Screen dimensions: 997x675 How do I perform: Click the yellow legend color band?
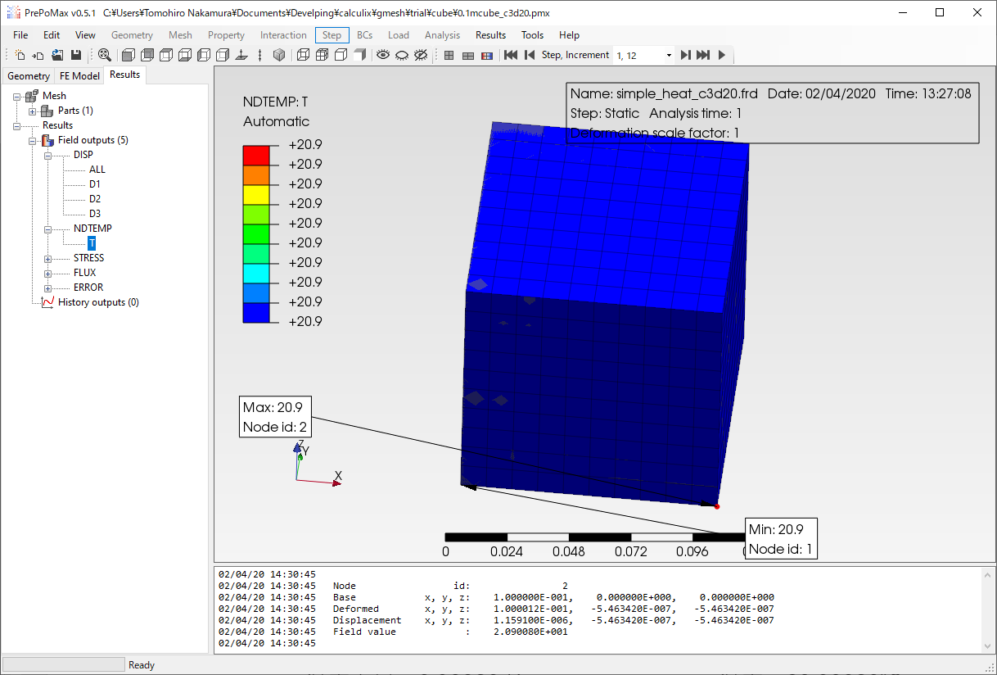pos(256,194)
